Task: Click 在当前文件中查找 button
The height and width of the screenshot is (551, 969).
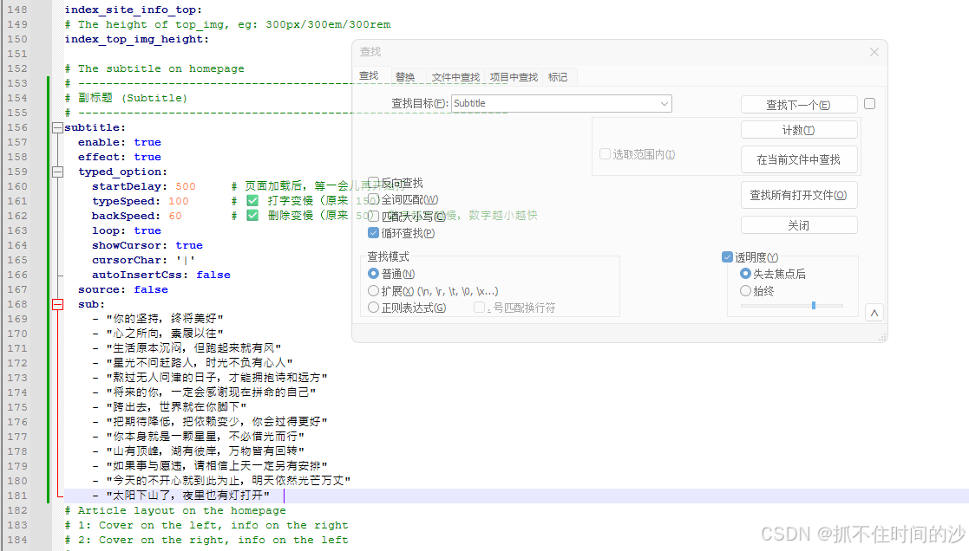Action: pyautogui.click(x=798, y=159)
